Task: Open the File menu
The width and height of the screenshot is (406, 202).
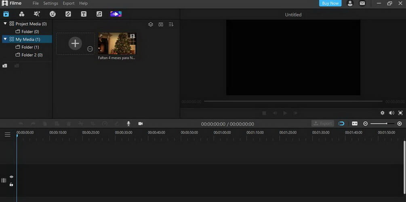Action: click(36, 3)
